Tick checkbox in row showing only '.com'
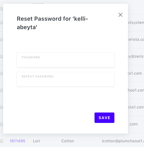 pos(1,124)
